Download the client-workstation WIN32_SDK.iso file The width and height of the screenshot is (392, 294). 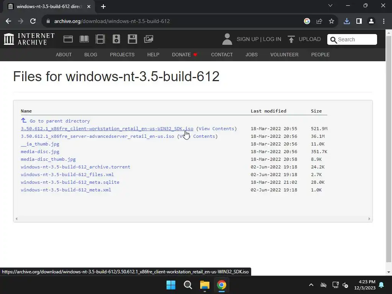(107, 129)
